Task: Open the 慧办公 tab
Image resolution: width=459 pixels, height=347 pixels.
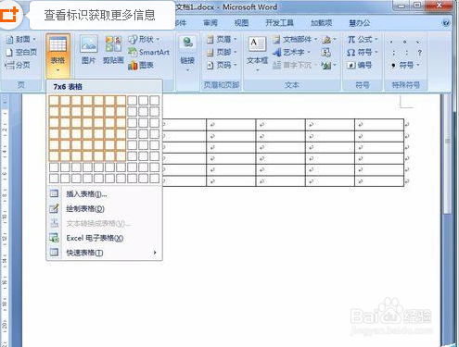Action: 360,23
